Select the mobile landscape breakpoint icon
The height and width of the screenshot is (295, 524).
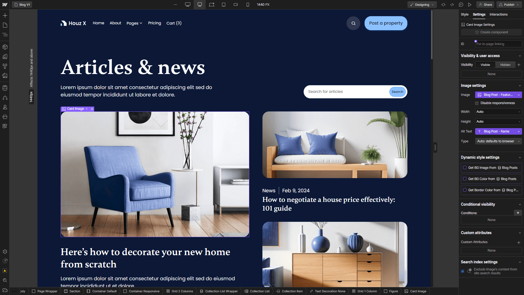[x=236, y=5]
